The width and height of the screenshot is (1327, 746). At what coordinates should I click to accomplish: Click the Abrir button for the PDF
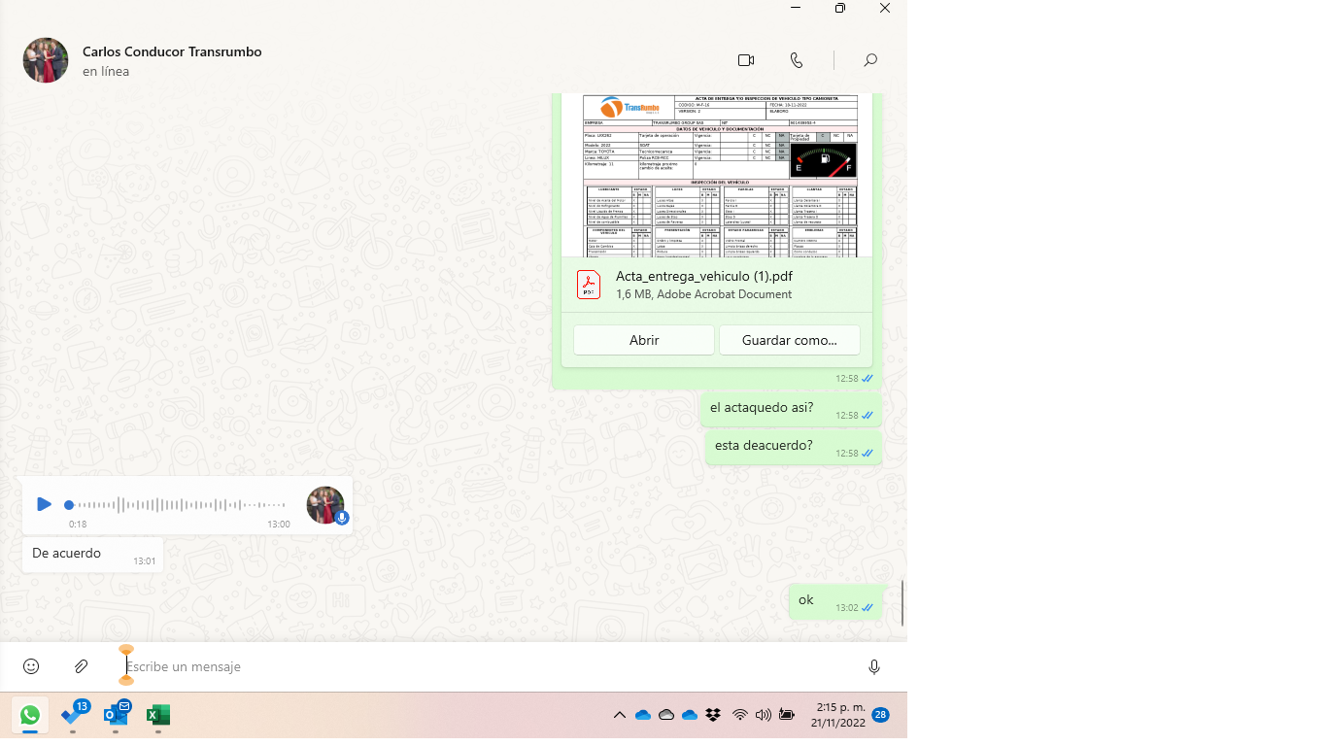point(644,340)
